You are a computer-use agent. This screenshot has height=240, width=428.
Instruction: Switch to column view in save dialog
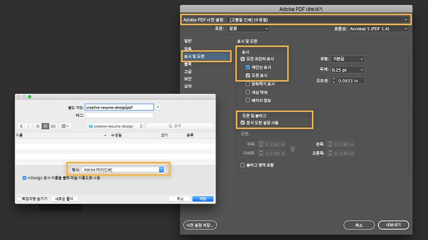[53, 126]
